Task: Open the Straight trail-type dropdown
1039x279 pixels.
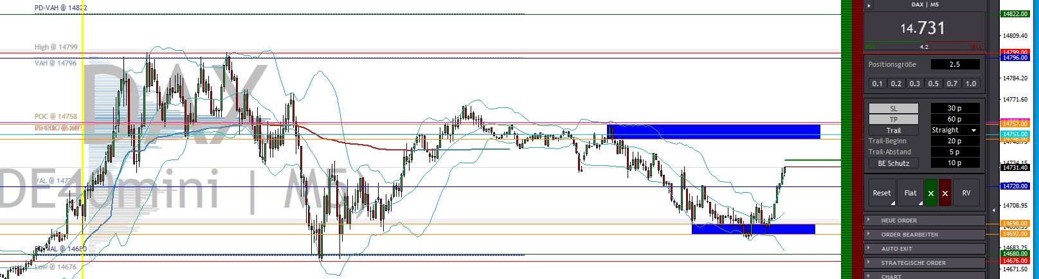Action: 955,130
